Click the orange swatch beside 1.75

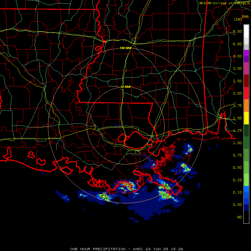click(246, 105)
